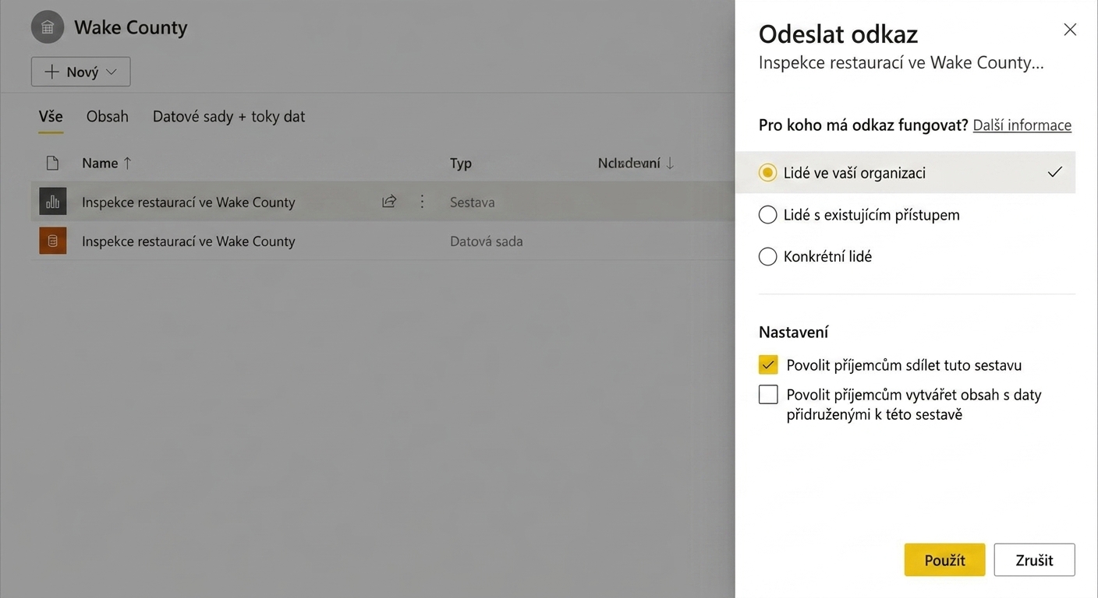Click the Odeslat odkaz panel heading
Image resolution: width=1098 pixels, height=598 pixels.
[x=838, y=34]
